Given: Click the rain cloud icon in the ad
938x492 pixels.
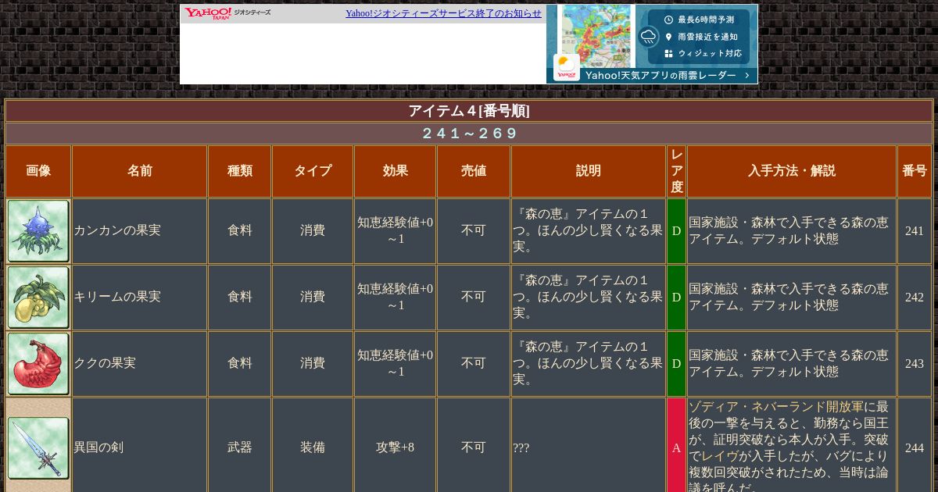Looking at the screenshot, I should (648, 37).
